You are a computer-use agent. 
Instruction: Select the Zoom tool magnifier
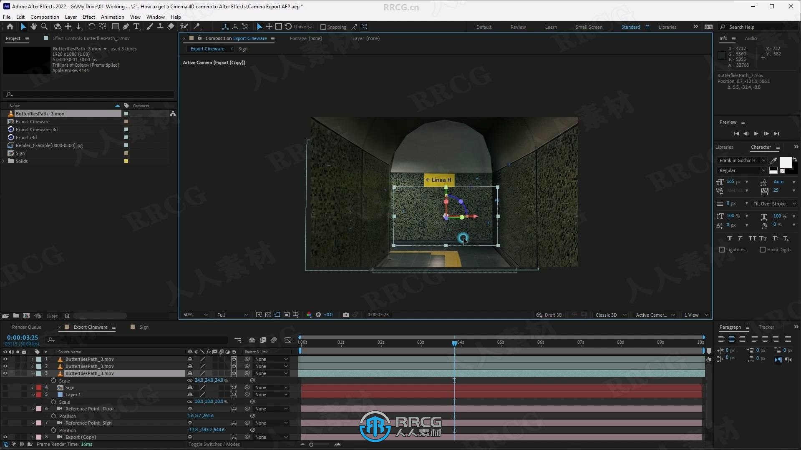click(x=44, y=27)
